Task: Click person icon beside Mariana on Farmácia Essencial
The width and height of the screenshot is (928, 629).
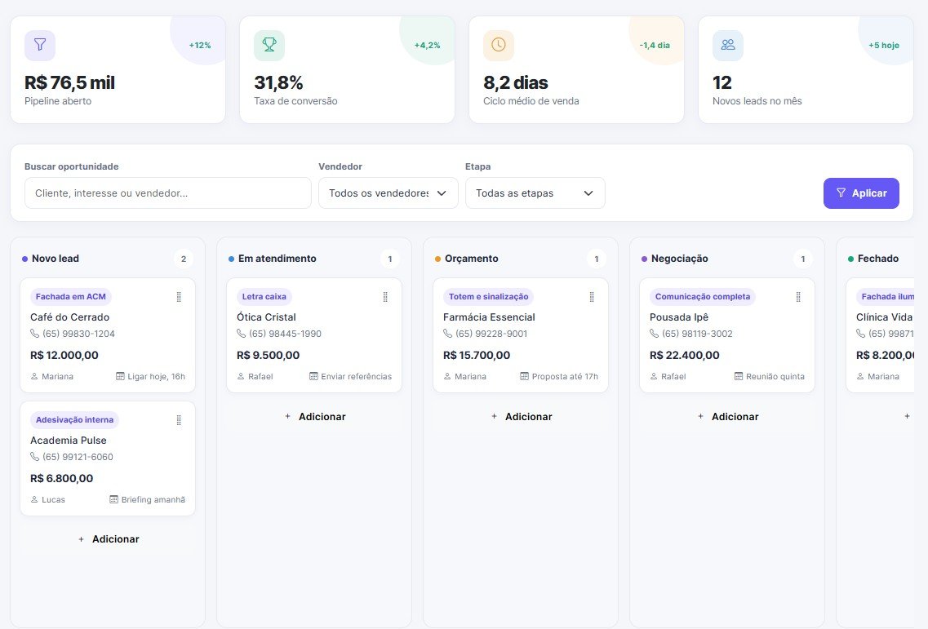Action: pos(447,376)
